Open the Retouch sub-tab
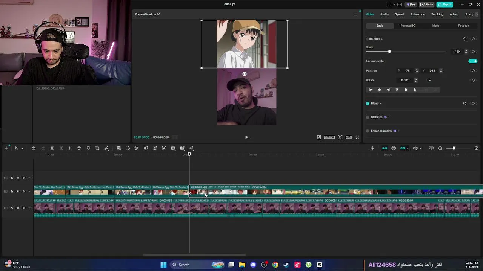The width and height of the screenshot is (483, 271). [463, 26]
